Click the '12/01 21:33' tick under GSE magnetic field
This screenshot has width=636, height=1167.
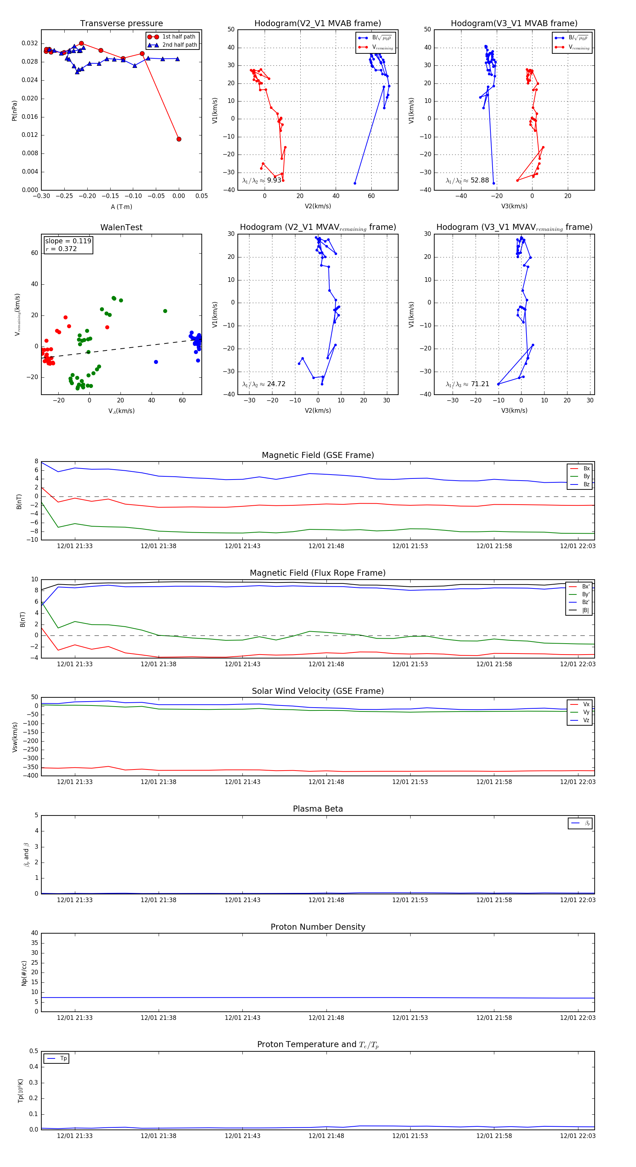(x=75, y=546)
